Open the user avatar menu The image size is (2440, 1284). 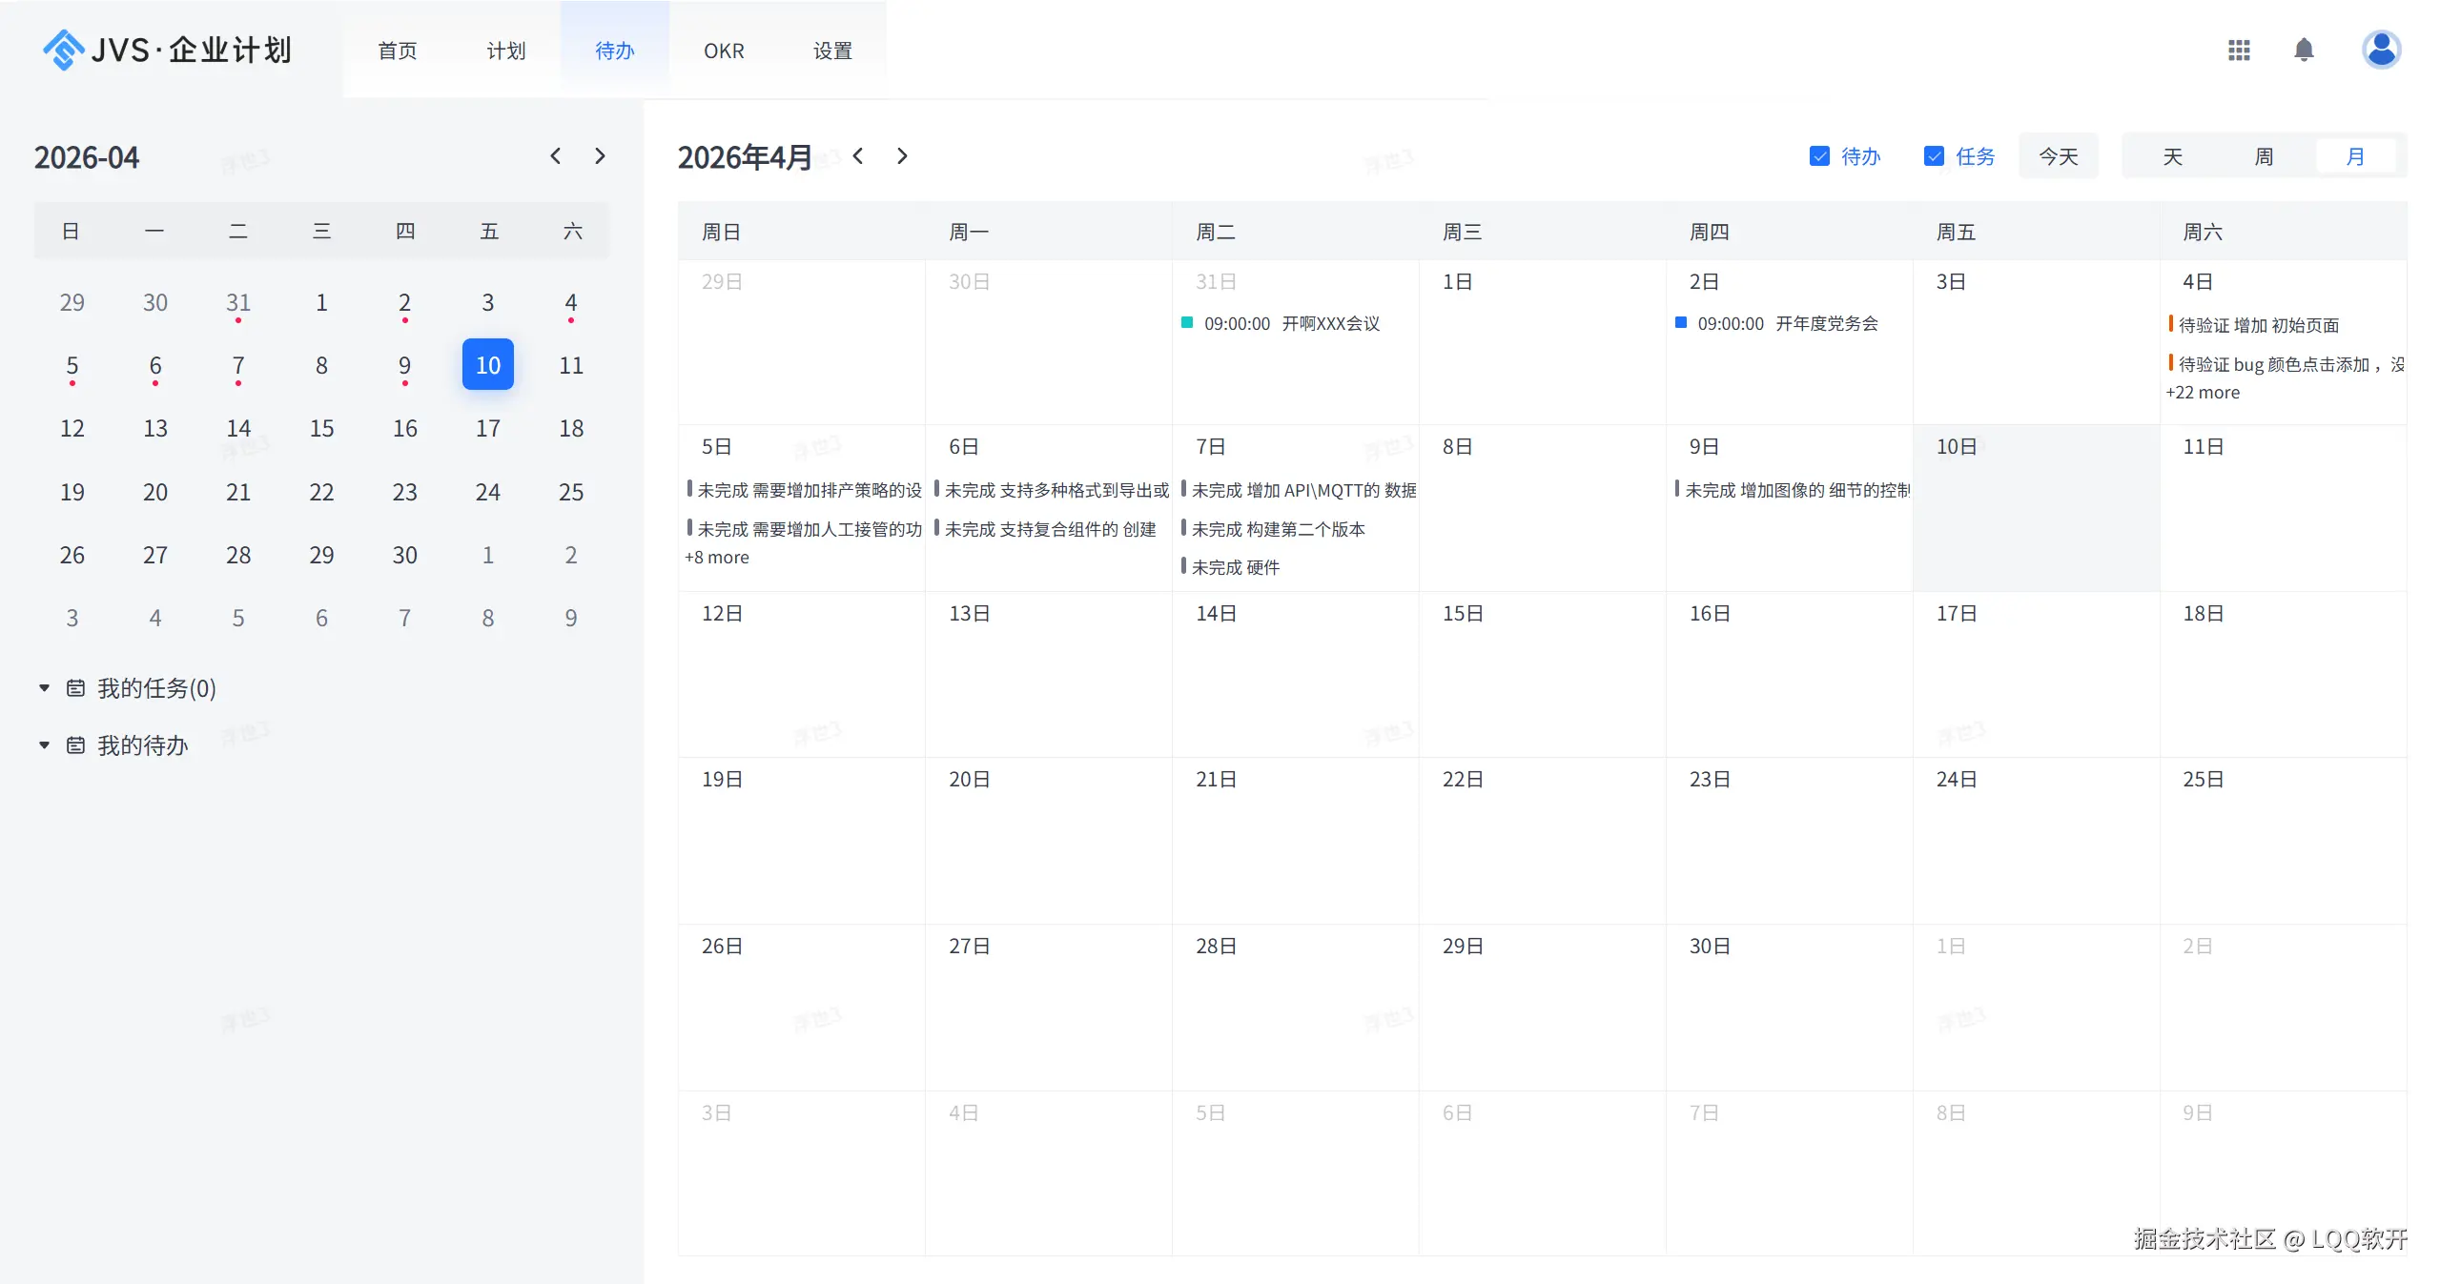click(2380, 51)
